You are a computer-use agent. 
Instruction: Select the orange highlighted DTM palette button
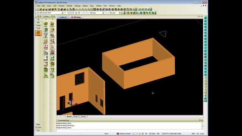pyautogui.click(x=38, y=33)
